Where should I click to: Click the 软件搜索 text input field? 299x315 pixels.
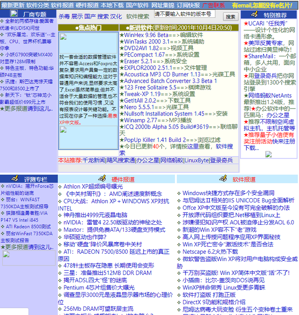point(185,14)
